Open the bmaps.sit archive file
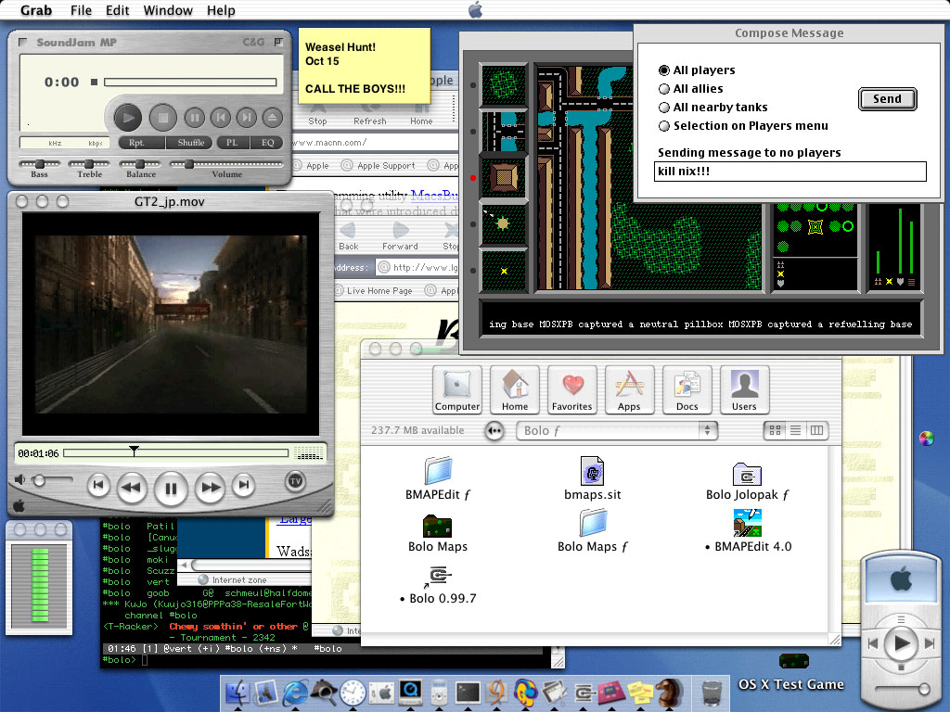Image resolution: width=950 pixels, height=712 pixels. point(592,479)
